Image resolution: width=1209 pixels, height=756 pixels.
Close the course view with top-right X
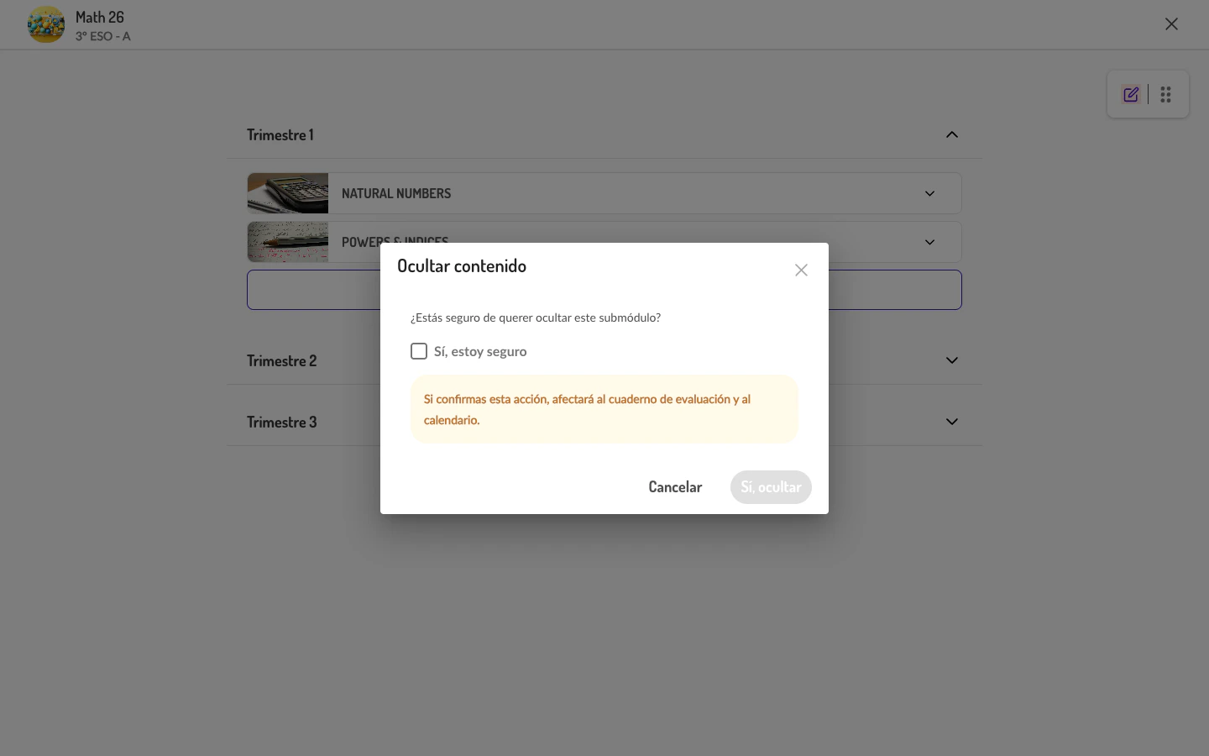click(x=1171, y=24)
